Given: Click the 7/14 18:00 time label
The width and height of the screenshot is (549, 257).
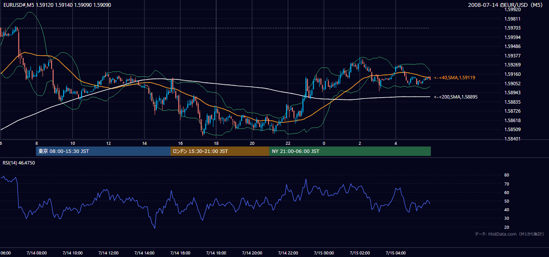Looking at the screenshot, I should 216,253.
